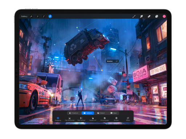The width and height of the screenshot is (186, 139).
Task: Flip the selection vertically
Action: [x=81, y=119]
